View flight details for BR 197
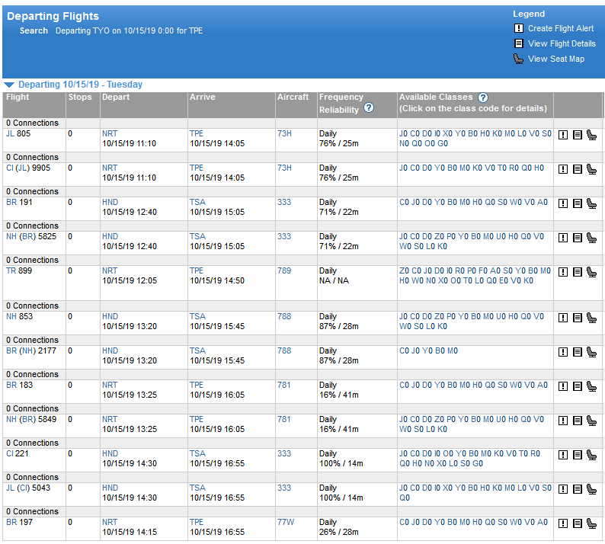Screen dimensions: 605x544 [x=578, y=524]
